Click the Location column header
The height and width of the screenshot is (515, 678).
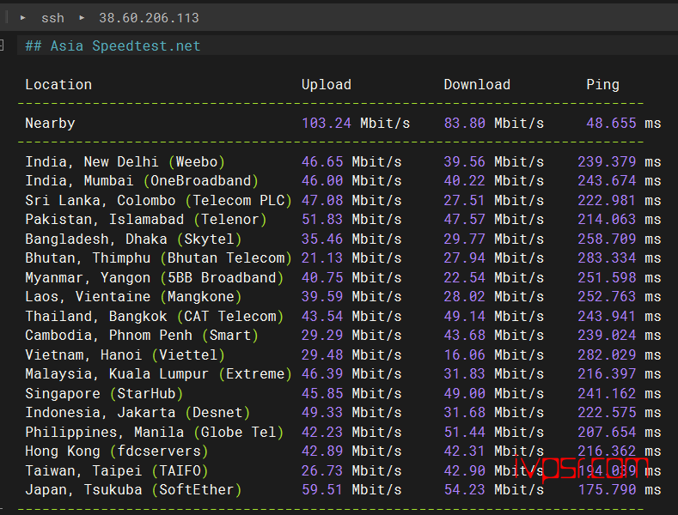(58, 84)
